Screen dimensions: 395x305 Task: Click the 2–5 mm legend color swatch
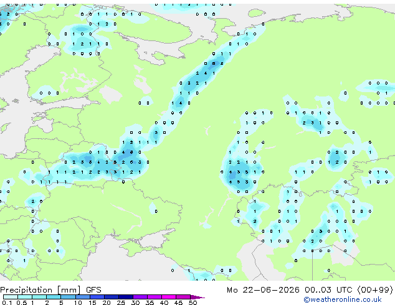pos(54,297)
